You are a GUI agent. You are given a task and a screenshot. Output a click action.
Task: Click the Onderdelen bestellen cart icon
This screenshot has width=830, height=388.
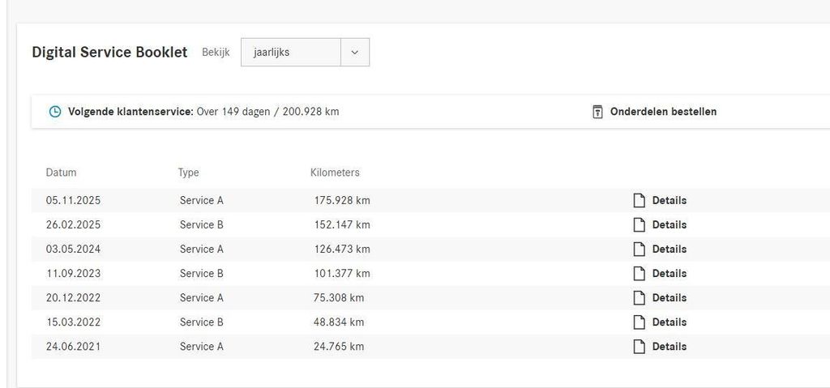[x=597, y=112]
